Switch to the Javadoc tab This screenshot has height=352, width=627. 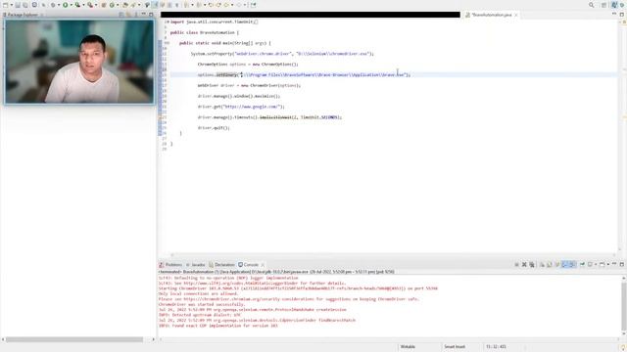pos(196,265)
